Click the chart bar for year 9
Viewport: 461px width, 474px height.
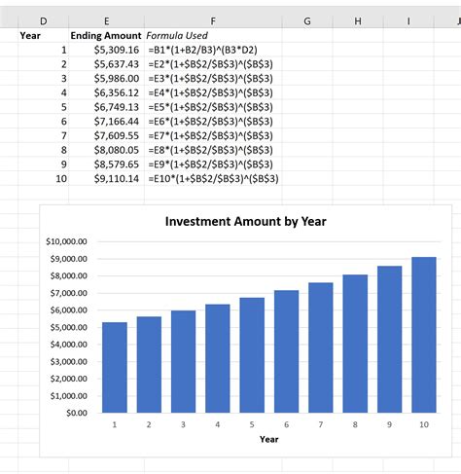click(389, 340)
